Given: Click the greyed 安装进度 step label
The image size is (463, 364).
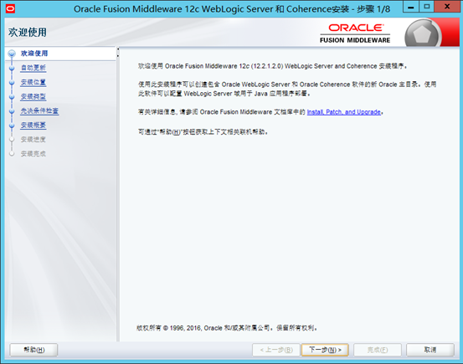Looking at the screenshot, I should tap(33, 140).
